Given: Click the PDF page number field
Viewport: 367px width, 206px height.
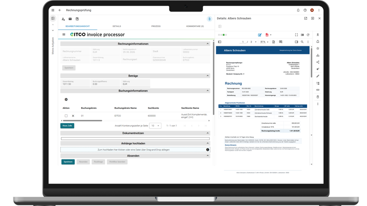Looking at the screenshot, I should click(243, 42).
